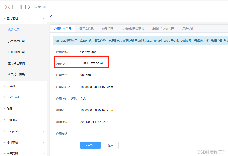Click list icon beside 换量联盟

click(x=4, y=154)
